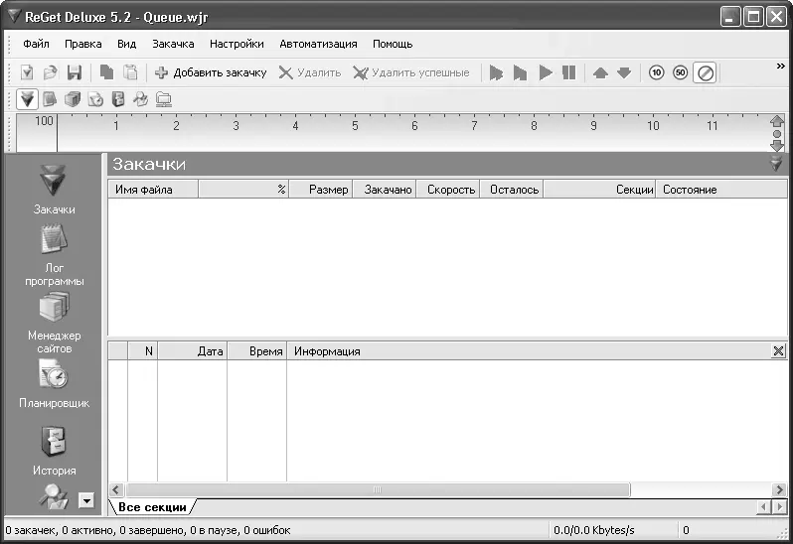
Task: Open the Автоматизация menu
Action: 318,44
